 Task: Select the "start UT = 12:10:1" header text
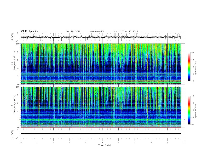pyautogui.click(x=126, y=31)
